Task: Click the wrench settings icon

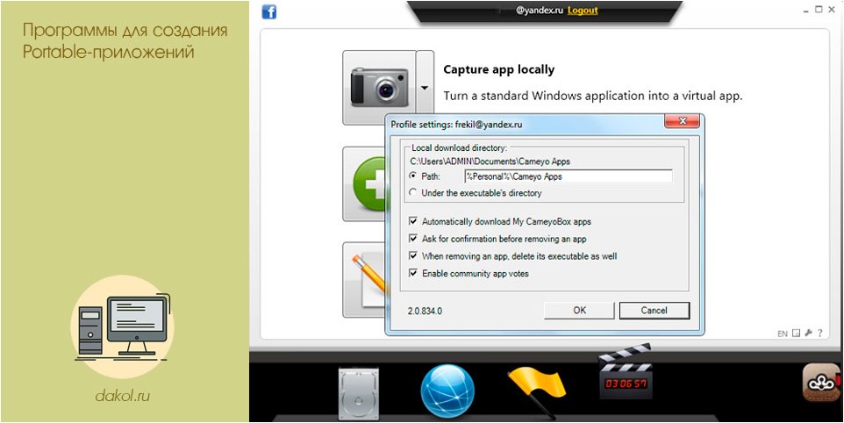Action: [x=808, y=333]
